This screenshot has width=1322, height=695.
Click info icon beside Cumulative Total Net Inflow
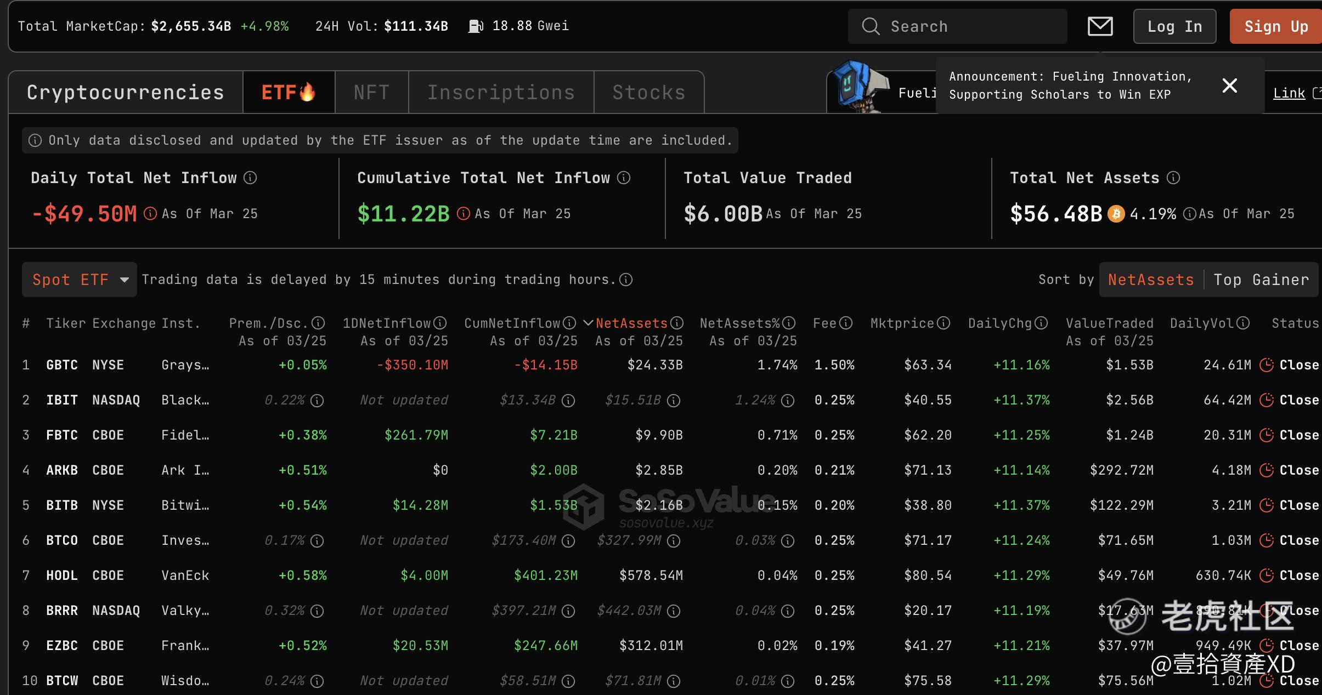pos(624,178)
